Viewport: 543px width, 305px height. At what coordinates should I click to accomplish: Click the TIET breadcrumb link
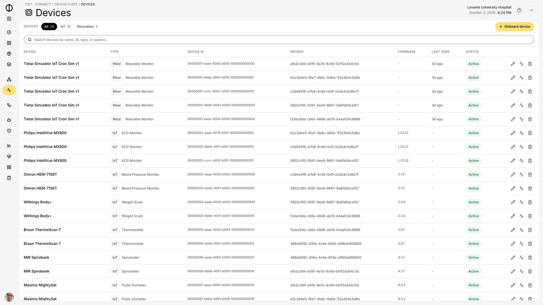[x=28, y=5]
